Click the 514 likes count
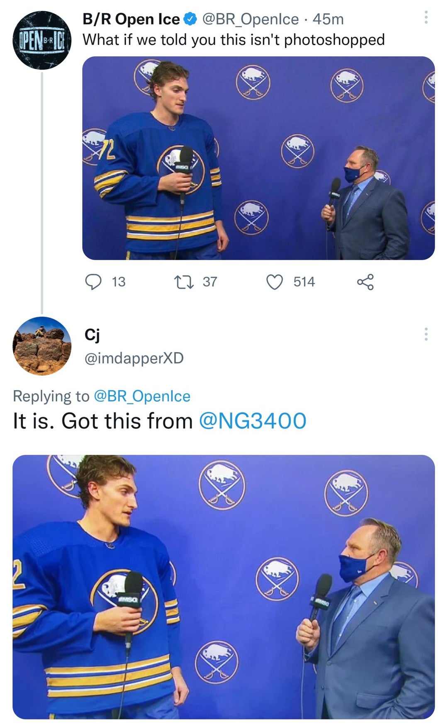 point(304,282)
